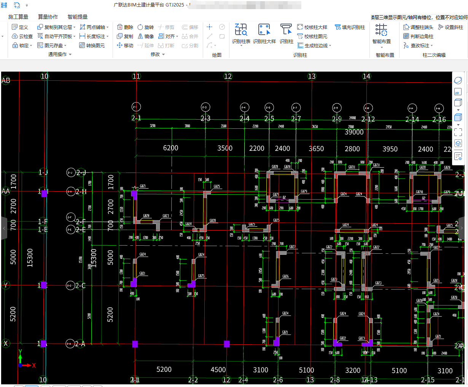The height and width of the screenshot is (387, 468).
Task: Click purple column at bottom of axis 12
Action: [x=227, y=344]
